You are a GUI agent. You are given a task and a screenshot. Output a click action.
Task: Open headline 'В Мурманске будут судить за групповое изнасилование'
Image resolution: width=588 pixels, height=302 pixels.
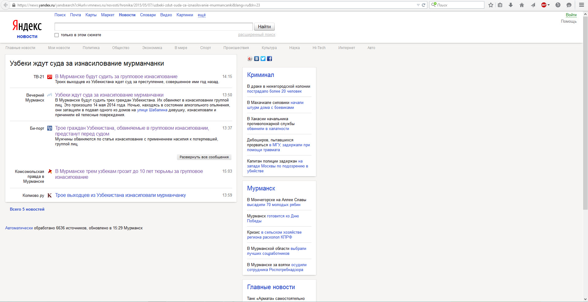tap(116, 77)
